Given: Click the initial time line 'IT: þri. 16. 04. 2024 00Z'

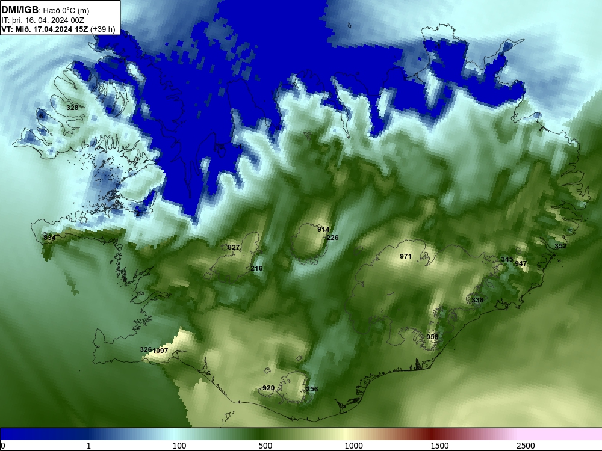Looking at the screenshot, I should click(x=43, y=20).
